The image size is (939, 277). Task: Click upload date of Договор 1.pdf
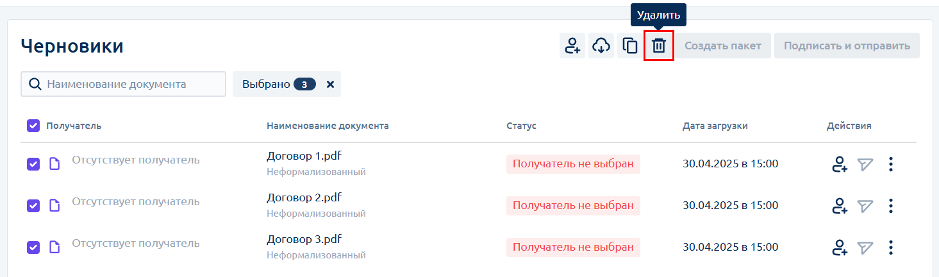point(730,164)
